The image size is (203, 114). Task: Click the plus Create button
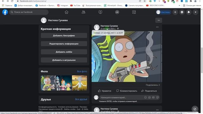[x=175, y=12]
